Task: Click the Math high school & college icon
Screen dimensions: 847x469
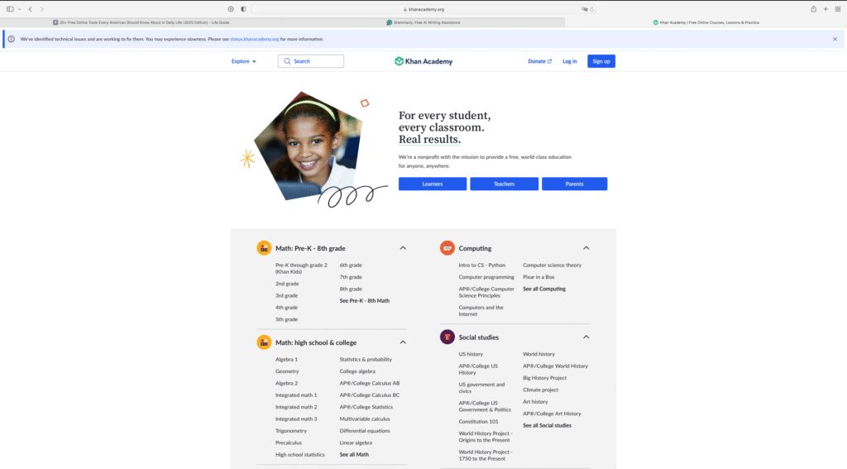Action: [x=264, y=342]
